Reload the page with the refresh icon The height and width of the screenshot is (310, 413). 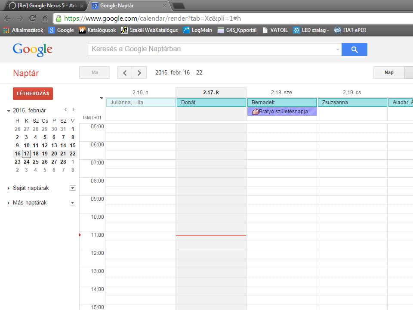point(32,19)
